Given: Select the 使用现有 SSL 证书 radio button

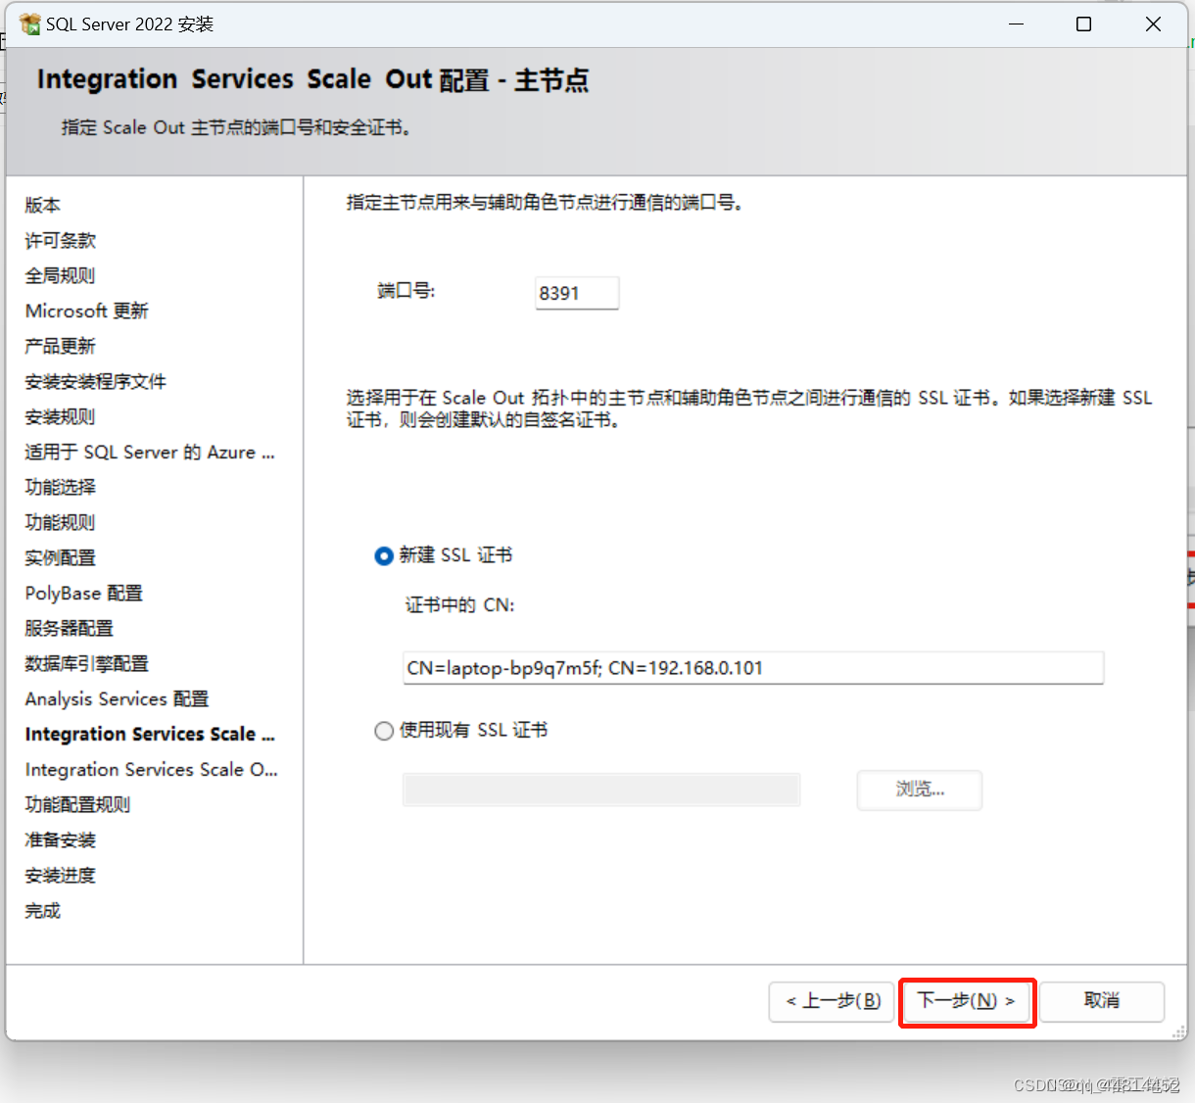Looking at the screenshot, I should (x=384, y=731).
